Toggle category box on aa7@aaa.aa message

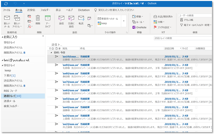coord(196,82)
